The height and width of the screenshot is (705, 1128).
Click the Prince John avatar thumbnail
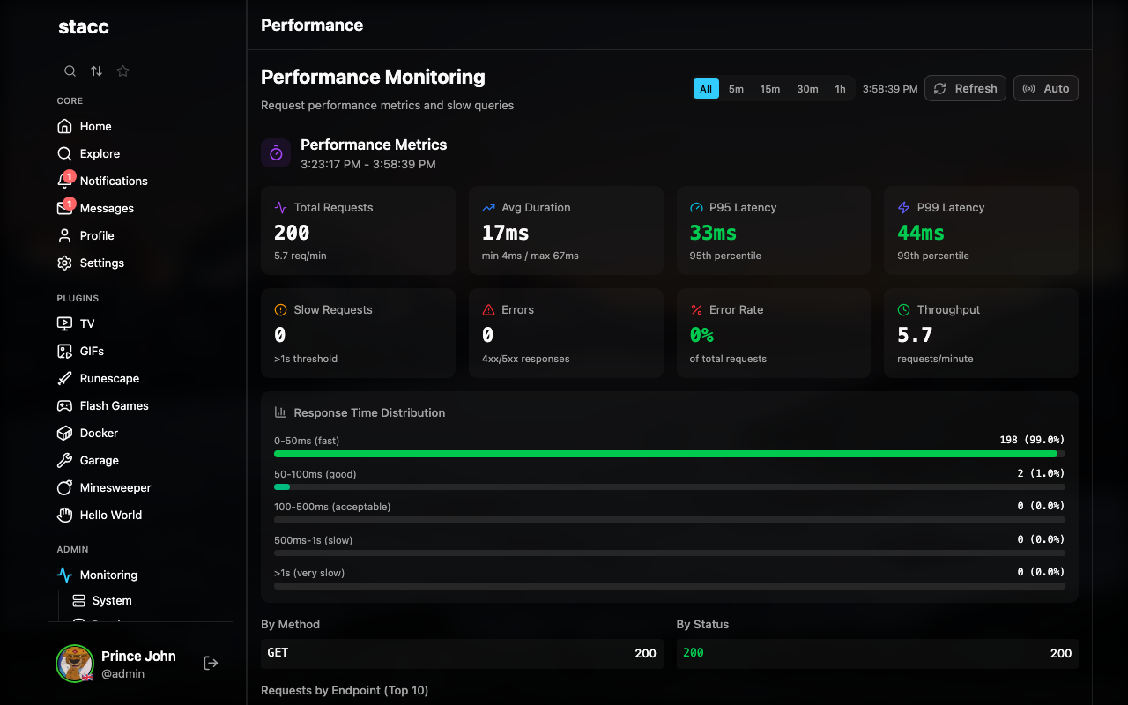point(75,663)
